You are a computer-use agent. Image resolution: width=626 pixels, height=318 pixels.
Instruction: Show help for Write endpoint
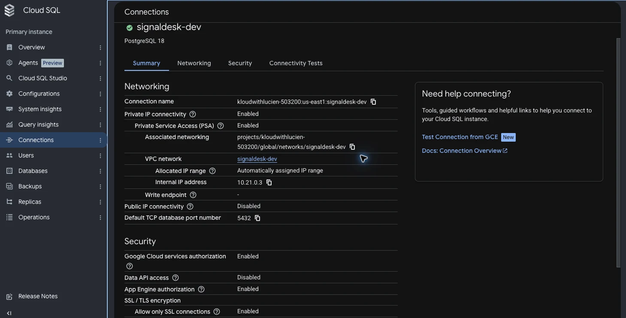pyautogui.click(x=193, y=195)
